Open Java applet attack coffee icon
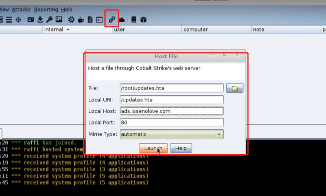Image resolution: width=326 pixels, height=196 pixels. coord(81,20)
